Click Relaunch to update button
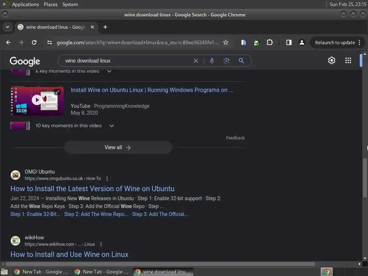Viewport: 368px width, 276px height. click(x=335, y=42)
